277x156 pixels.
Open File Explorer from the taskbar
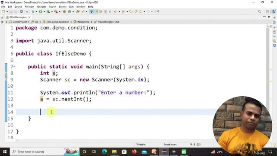tap(114, 152)
